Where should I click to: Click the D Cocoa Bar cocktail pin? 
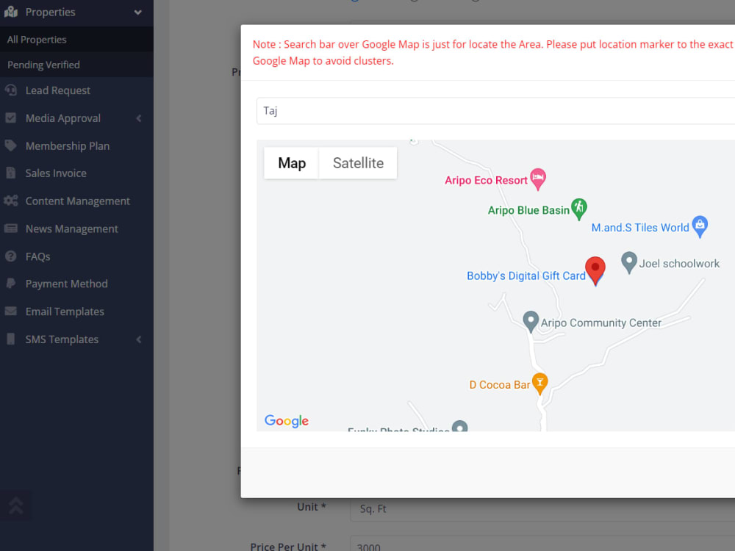click(x=540, y=383)
